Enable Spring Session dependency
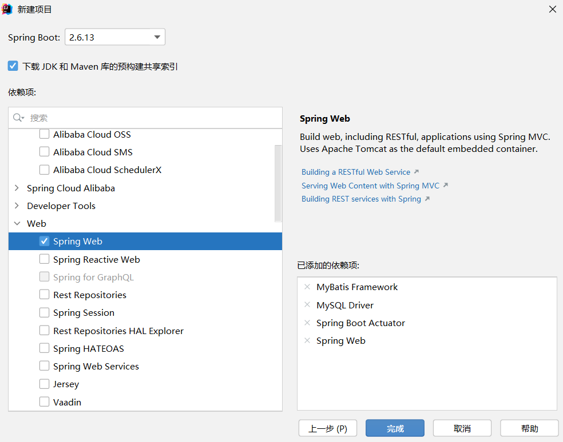The image size is (563, 442). tap(44, 312)
